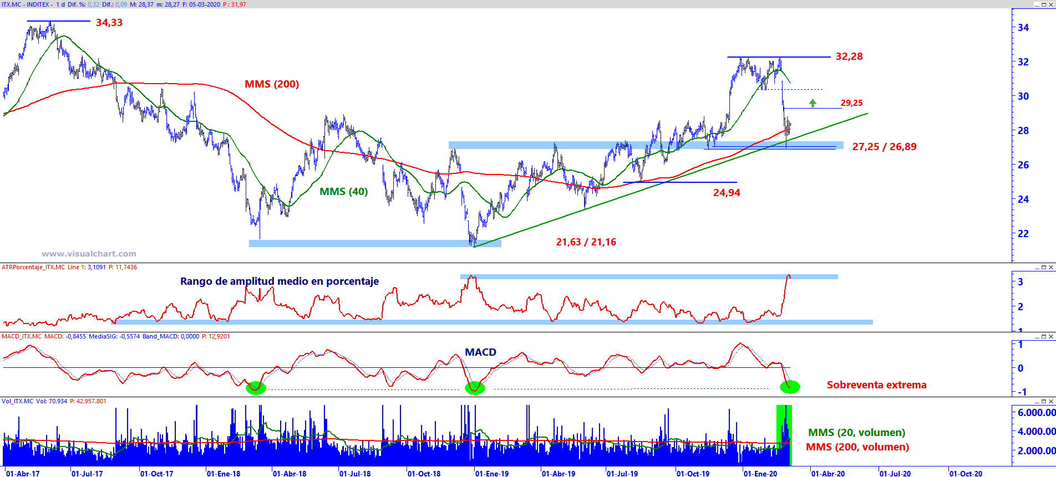Screen dimensions: 1056x477
Task: Select the green oversold circle at MACD right end
Action: tap(790, 387)
